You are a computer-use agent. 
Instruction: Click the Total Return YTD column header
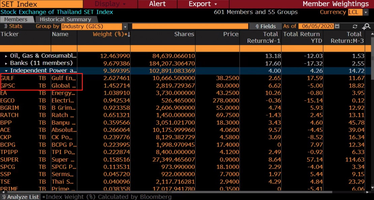click(302, 37)
